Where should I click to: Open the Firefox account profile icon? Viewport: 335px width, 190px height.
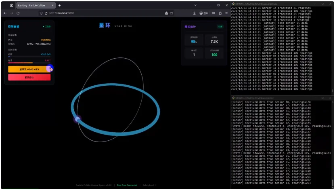coord(201,13)
